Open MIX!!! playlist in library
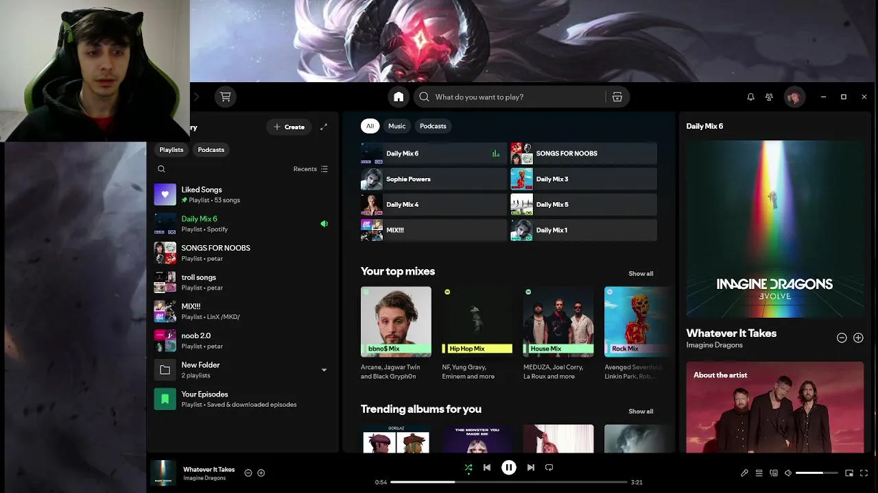 coord(241,312)
